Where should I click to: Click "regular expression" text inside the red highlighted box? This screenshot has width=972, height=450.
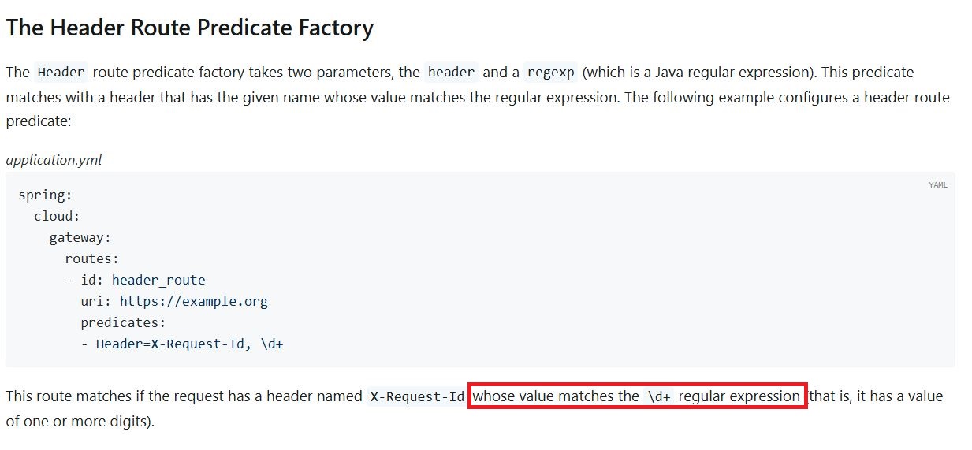(739, 396)
